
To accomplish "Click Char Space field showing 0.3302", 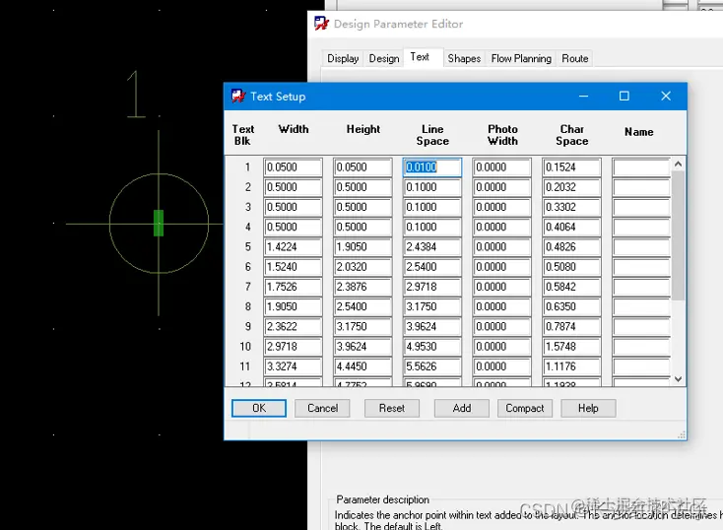I will point(571,207).
